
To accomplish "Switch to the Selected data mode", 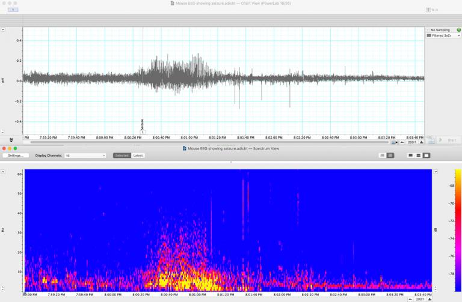I will [122, 156].
